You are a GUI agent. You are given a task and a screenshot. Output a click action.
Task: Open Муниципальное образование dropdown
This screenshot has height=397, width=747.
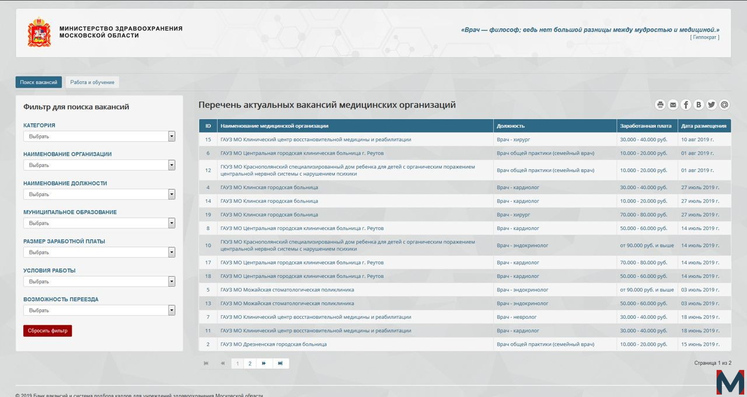pyautogui.click(x=99, y=223)
